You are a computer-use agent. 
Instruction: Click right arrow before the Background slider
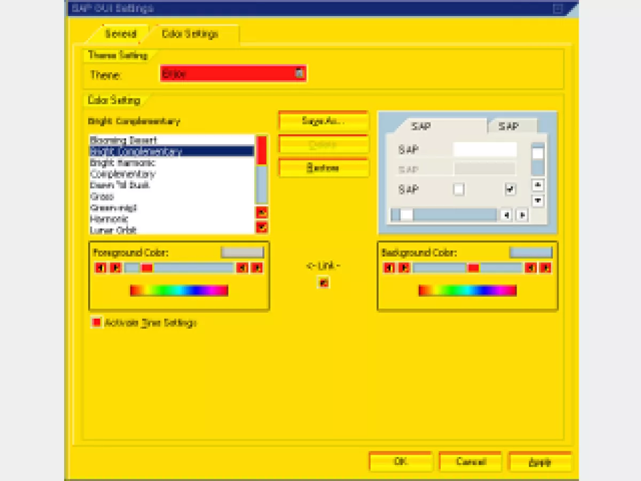click(x=404, y=268)
